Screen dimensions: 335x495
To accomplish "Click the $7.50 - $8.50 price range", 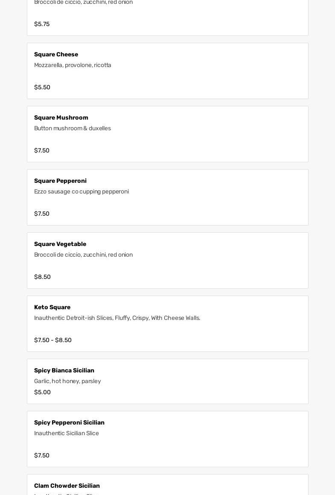I will coord(53,340).
